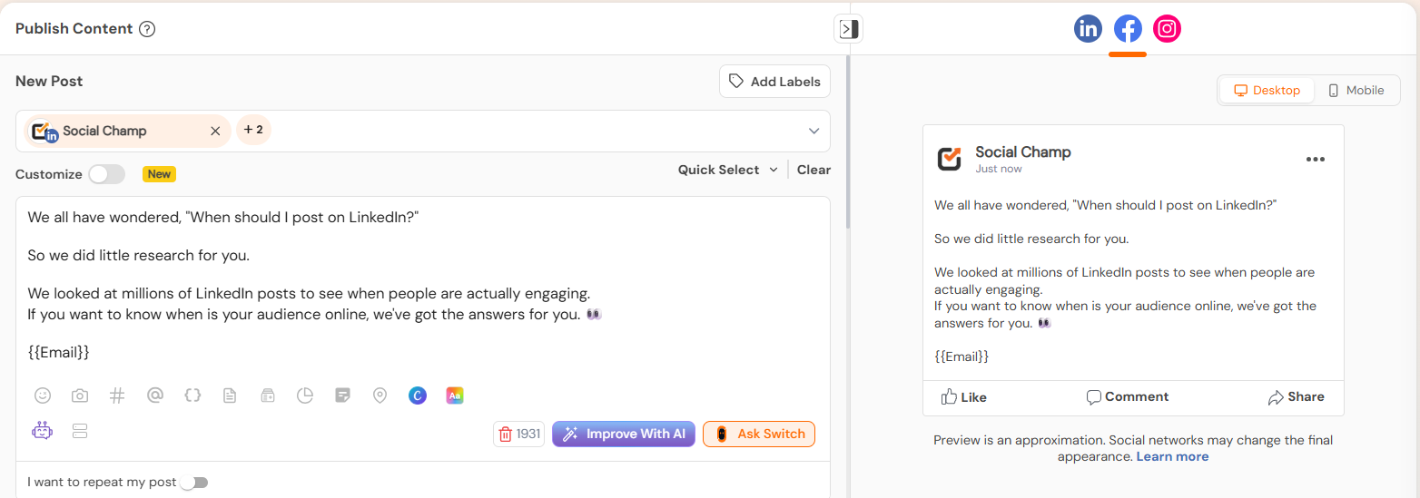
Task: Click the Improve With AI button
Action: (624, 435)
